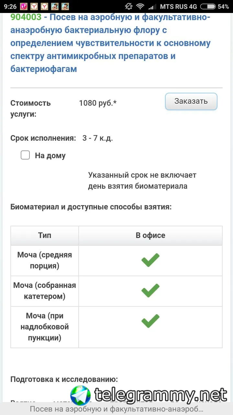Screen dimensions: 233x415
Task: Tap the Подготовка к исследованию heading
Action: coord(64,379)
